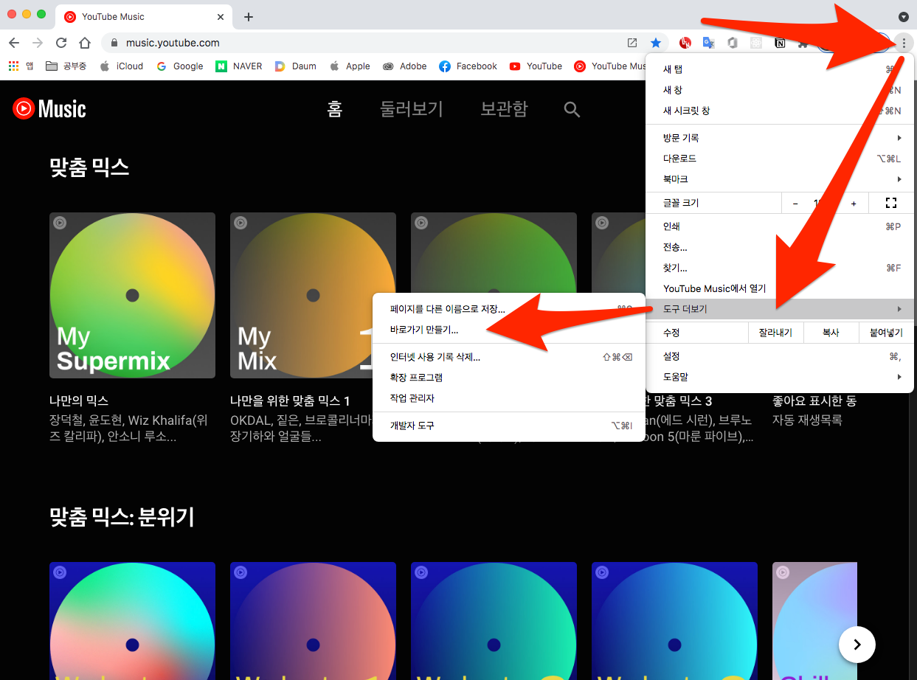Open 설정 from Chrome menu
The height and width of the screenshot is (680, 917).
pos(780,356)
